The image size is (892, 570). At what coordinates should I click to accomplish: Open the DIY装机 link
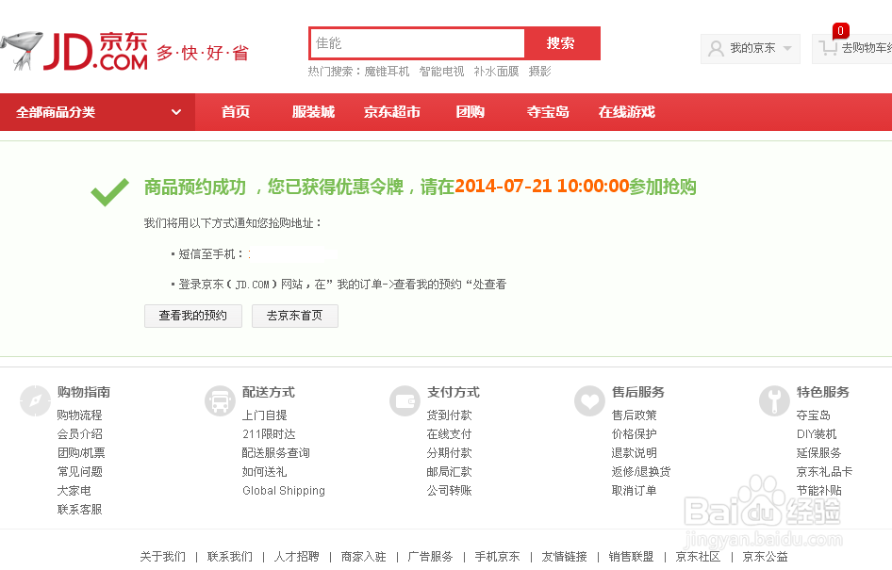pos(817,434)
